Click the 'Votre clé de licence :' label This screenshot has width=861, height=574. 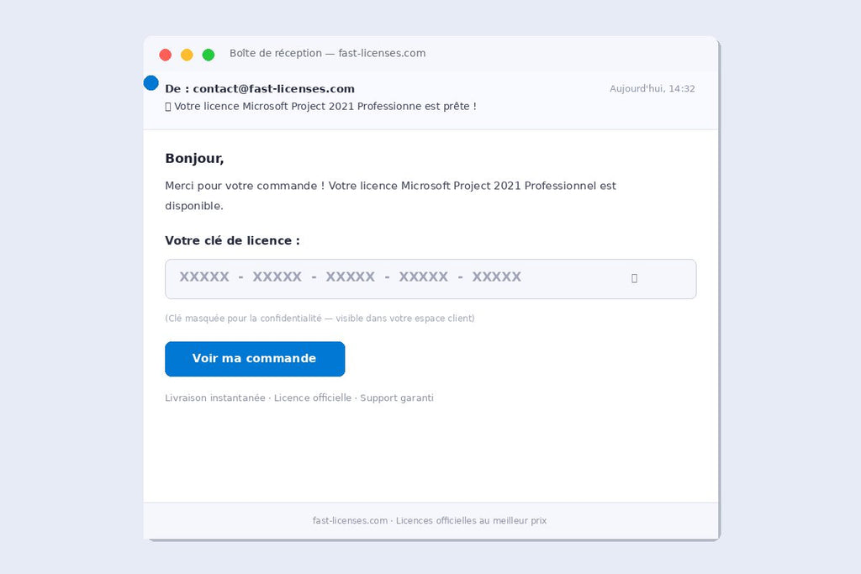[x=232, y=240]
